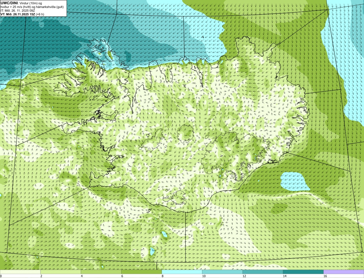Click legend tick label "16"
Image resolution: width=364 pixels, height=278 pixels.
point(325,276)
